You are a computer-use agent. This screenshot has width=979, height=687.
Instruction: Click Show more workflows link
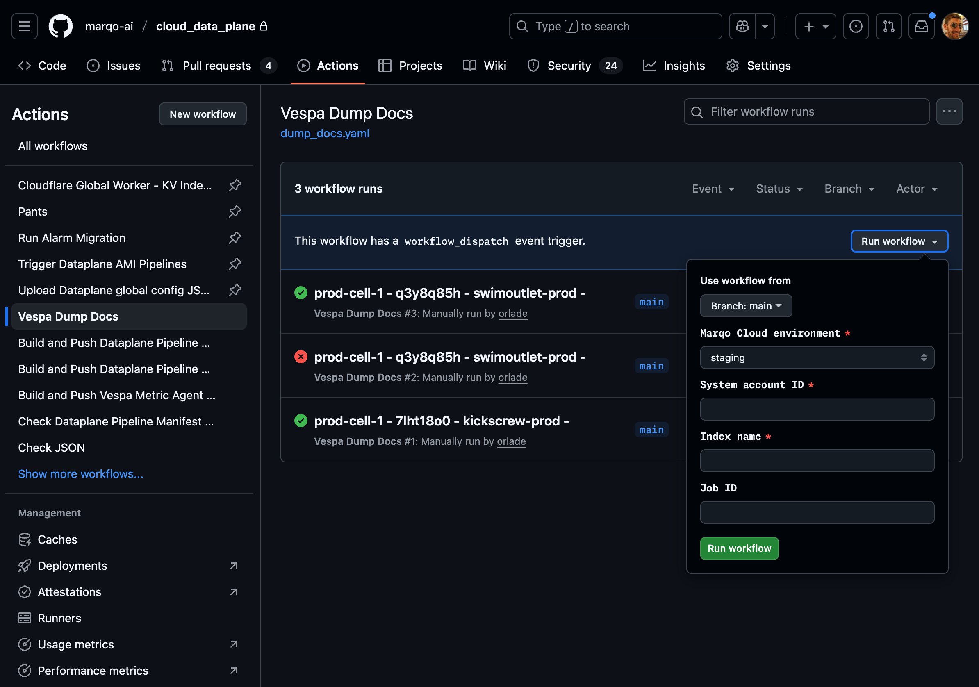coord(81,474)
